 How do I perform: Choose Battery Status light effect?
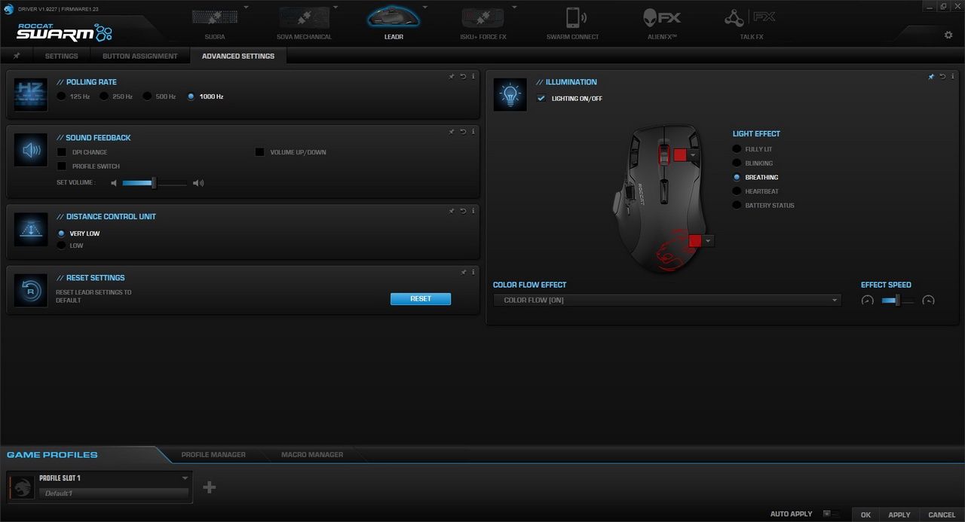[x=737, y=206]
